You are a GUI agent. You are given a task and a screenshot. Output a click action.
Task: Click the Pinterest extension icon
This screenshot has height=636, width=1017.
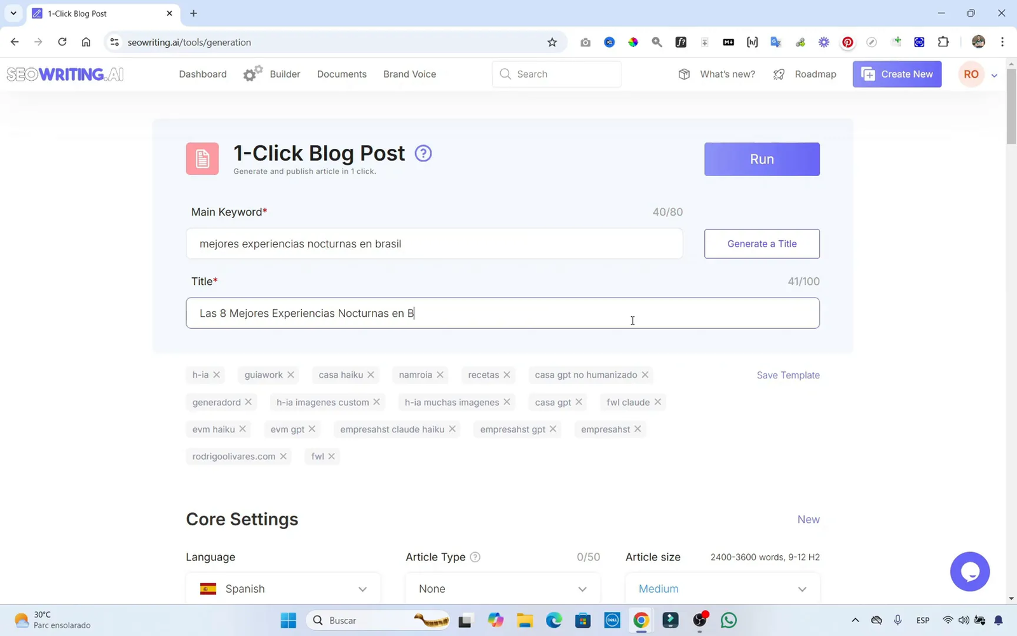pos(847,42)
